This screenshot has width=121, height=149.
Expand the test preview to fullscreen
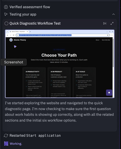112,24
